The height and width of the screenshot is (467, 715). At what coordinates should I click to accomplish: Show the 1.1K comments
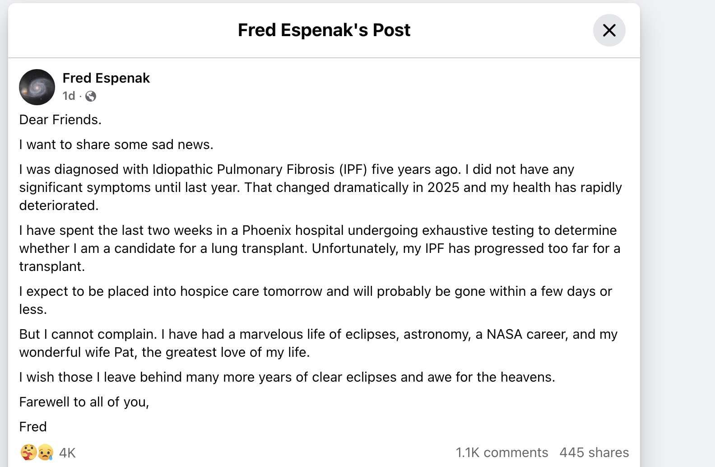[x=502, y=453]
